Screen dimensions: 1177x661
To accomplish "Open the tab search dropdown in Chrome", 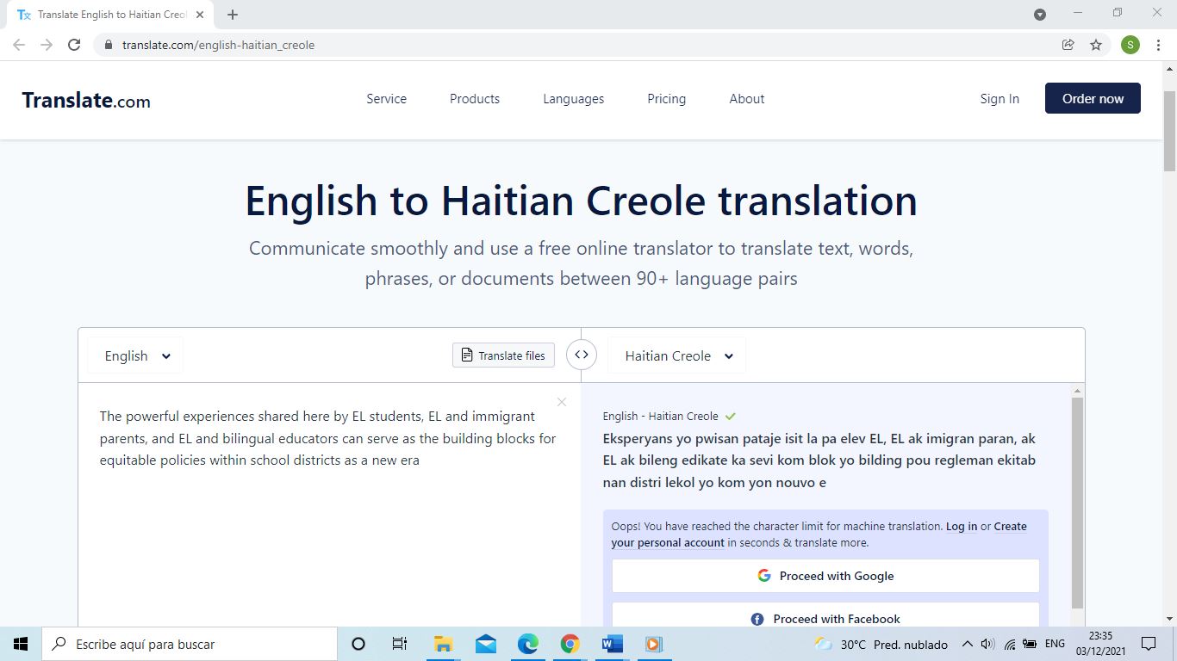I will 1040,14.
